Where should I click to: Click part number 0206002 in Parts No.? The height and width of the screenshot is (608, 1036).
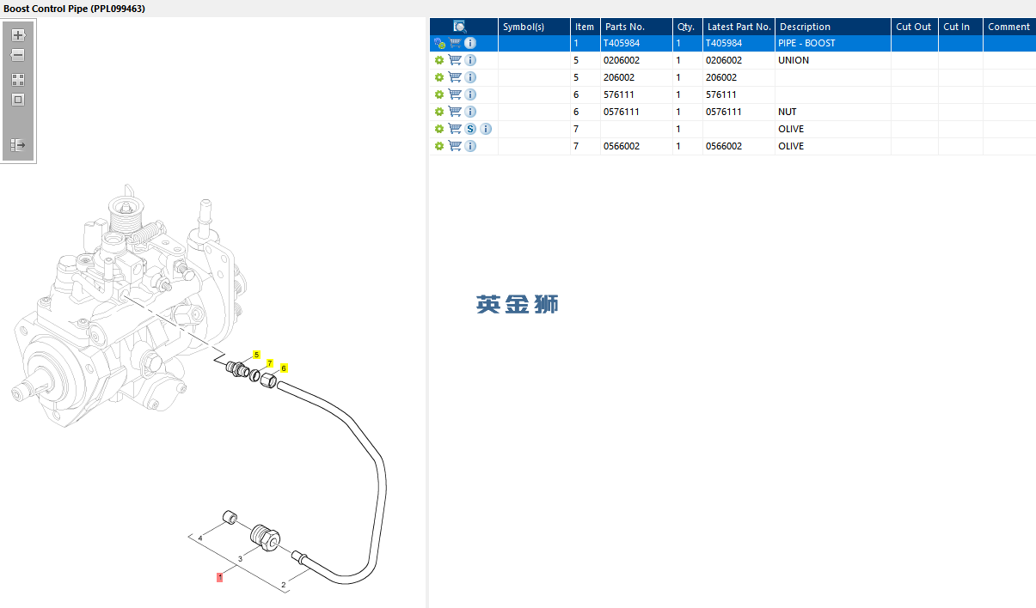pyautogui.click(x=636, y=60)
